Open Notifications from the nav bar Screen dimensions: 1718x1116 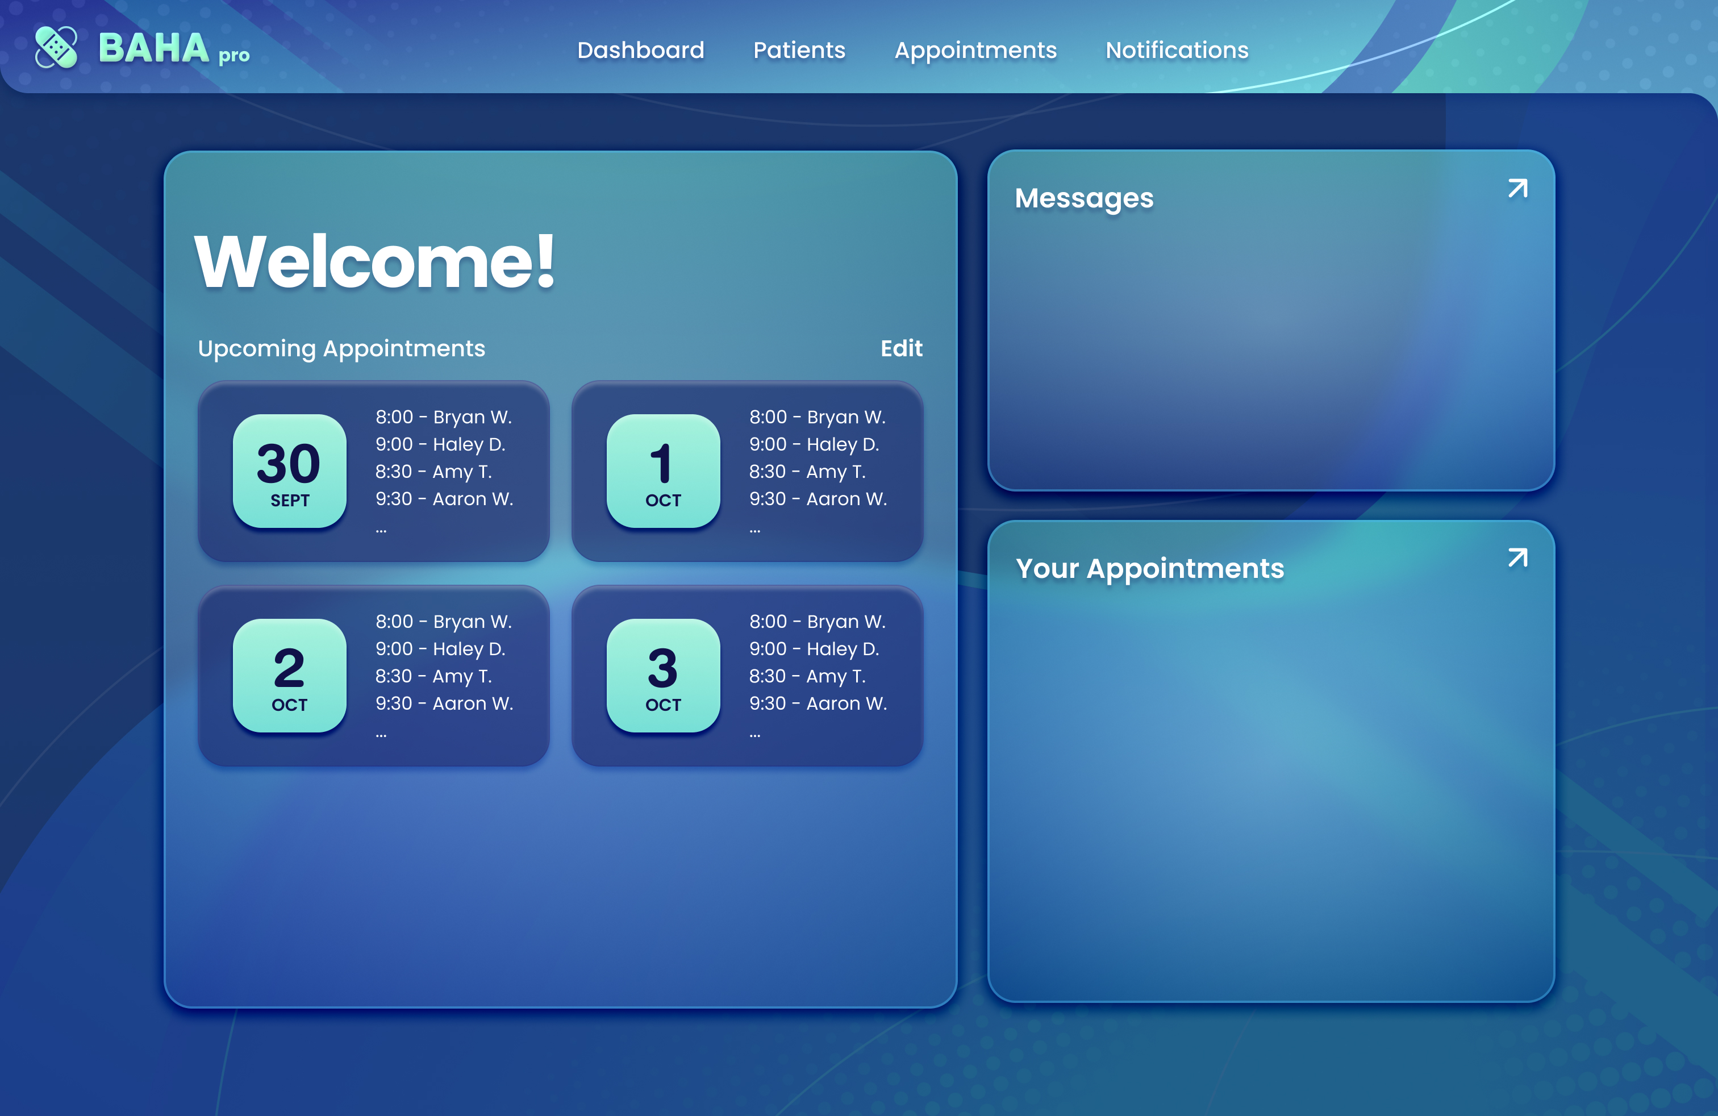(x=1177, y=50)
